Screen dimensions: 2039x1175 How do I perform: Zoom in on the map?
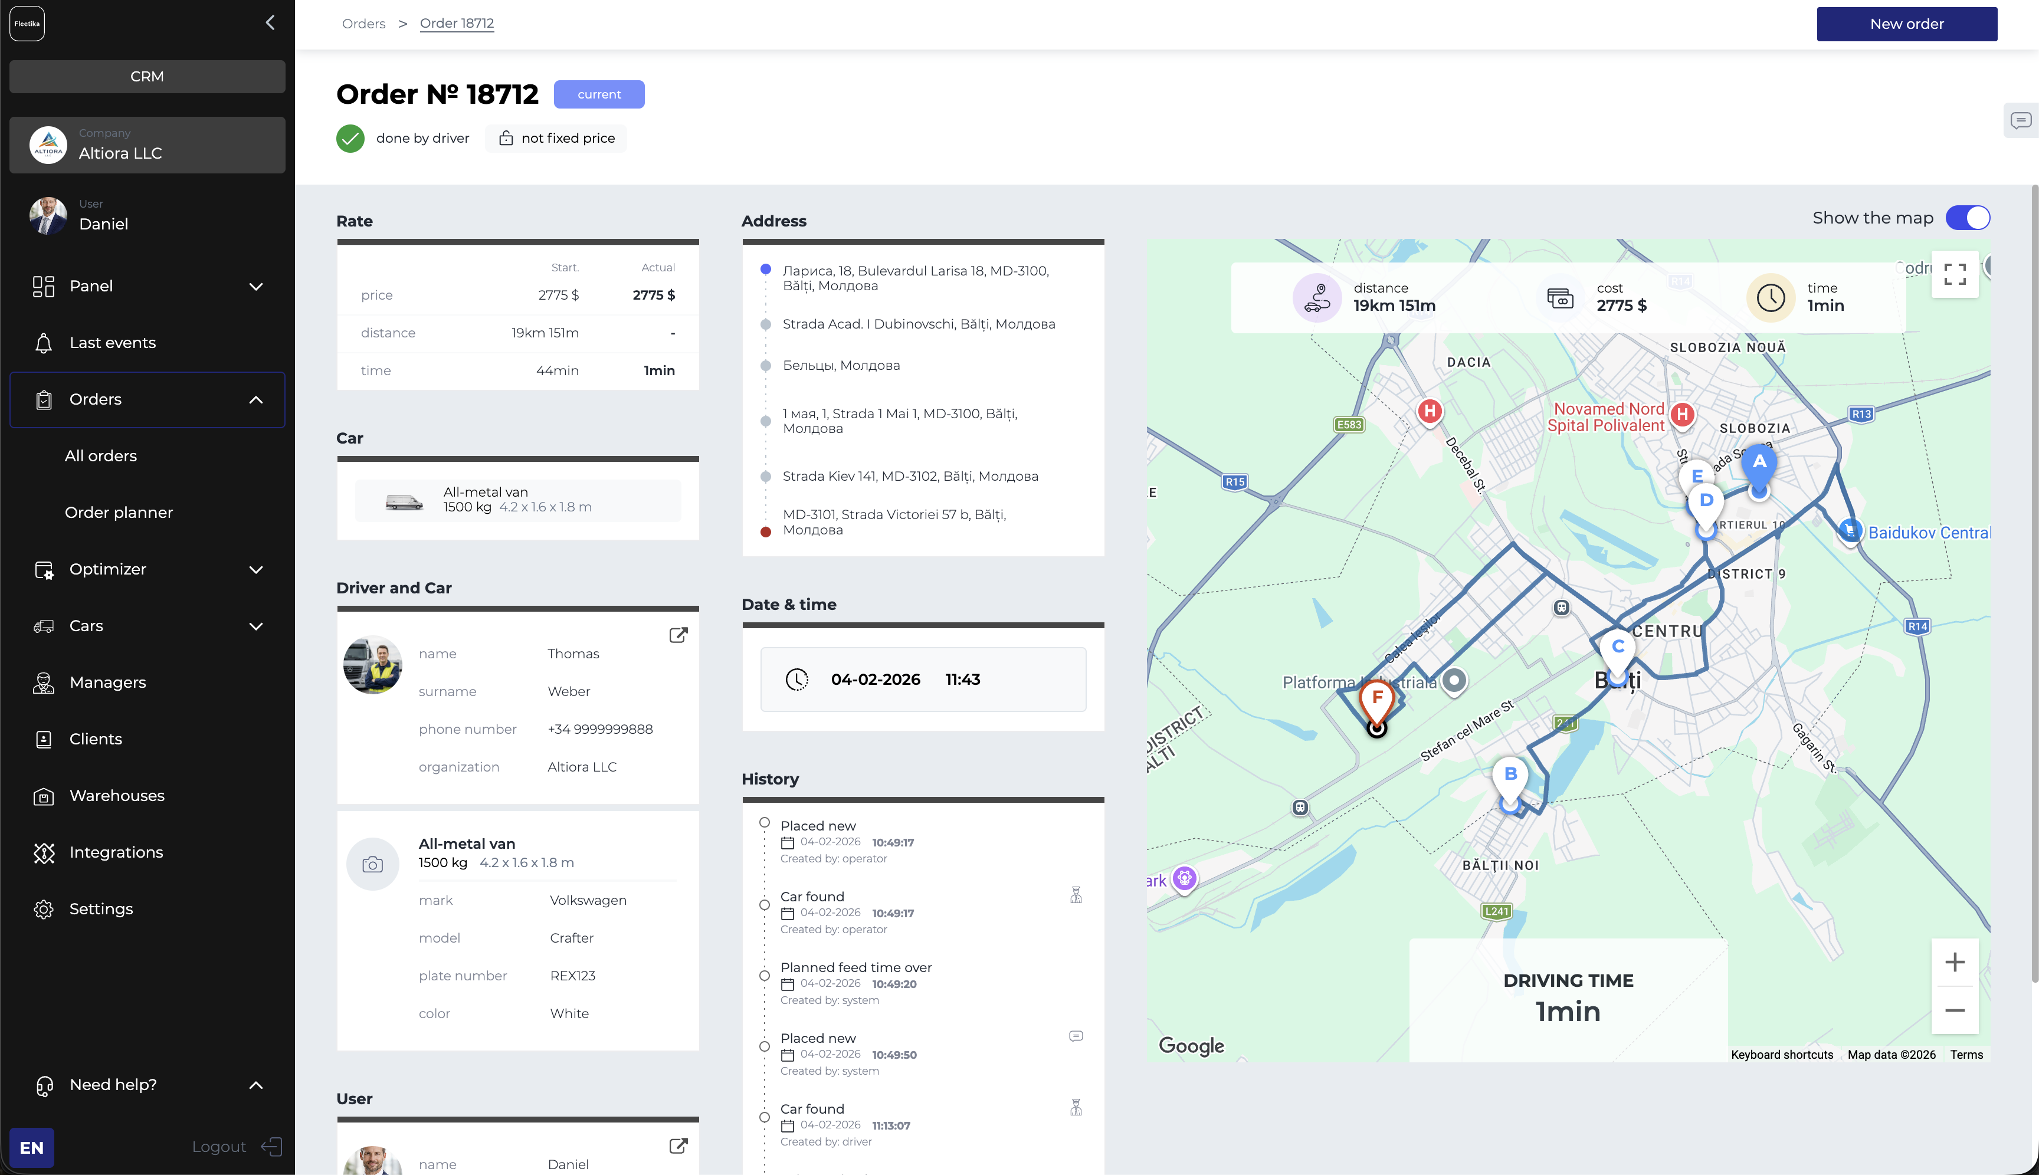(1954, 962)
